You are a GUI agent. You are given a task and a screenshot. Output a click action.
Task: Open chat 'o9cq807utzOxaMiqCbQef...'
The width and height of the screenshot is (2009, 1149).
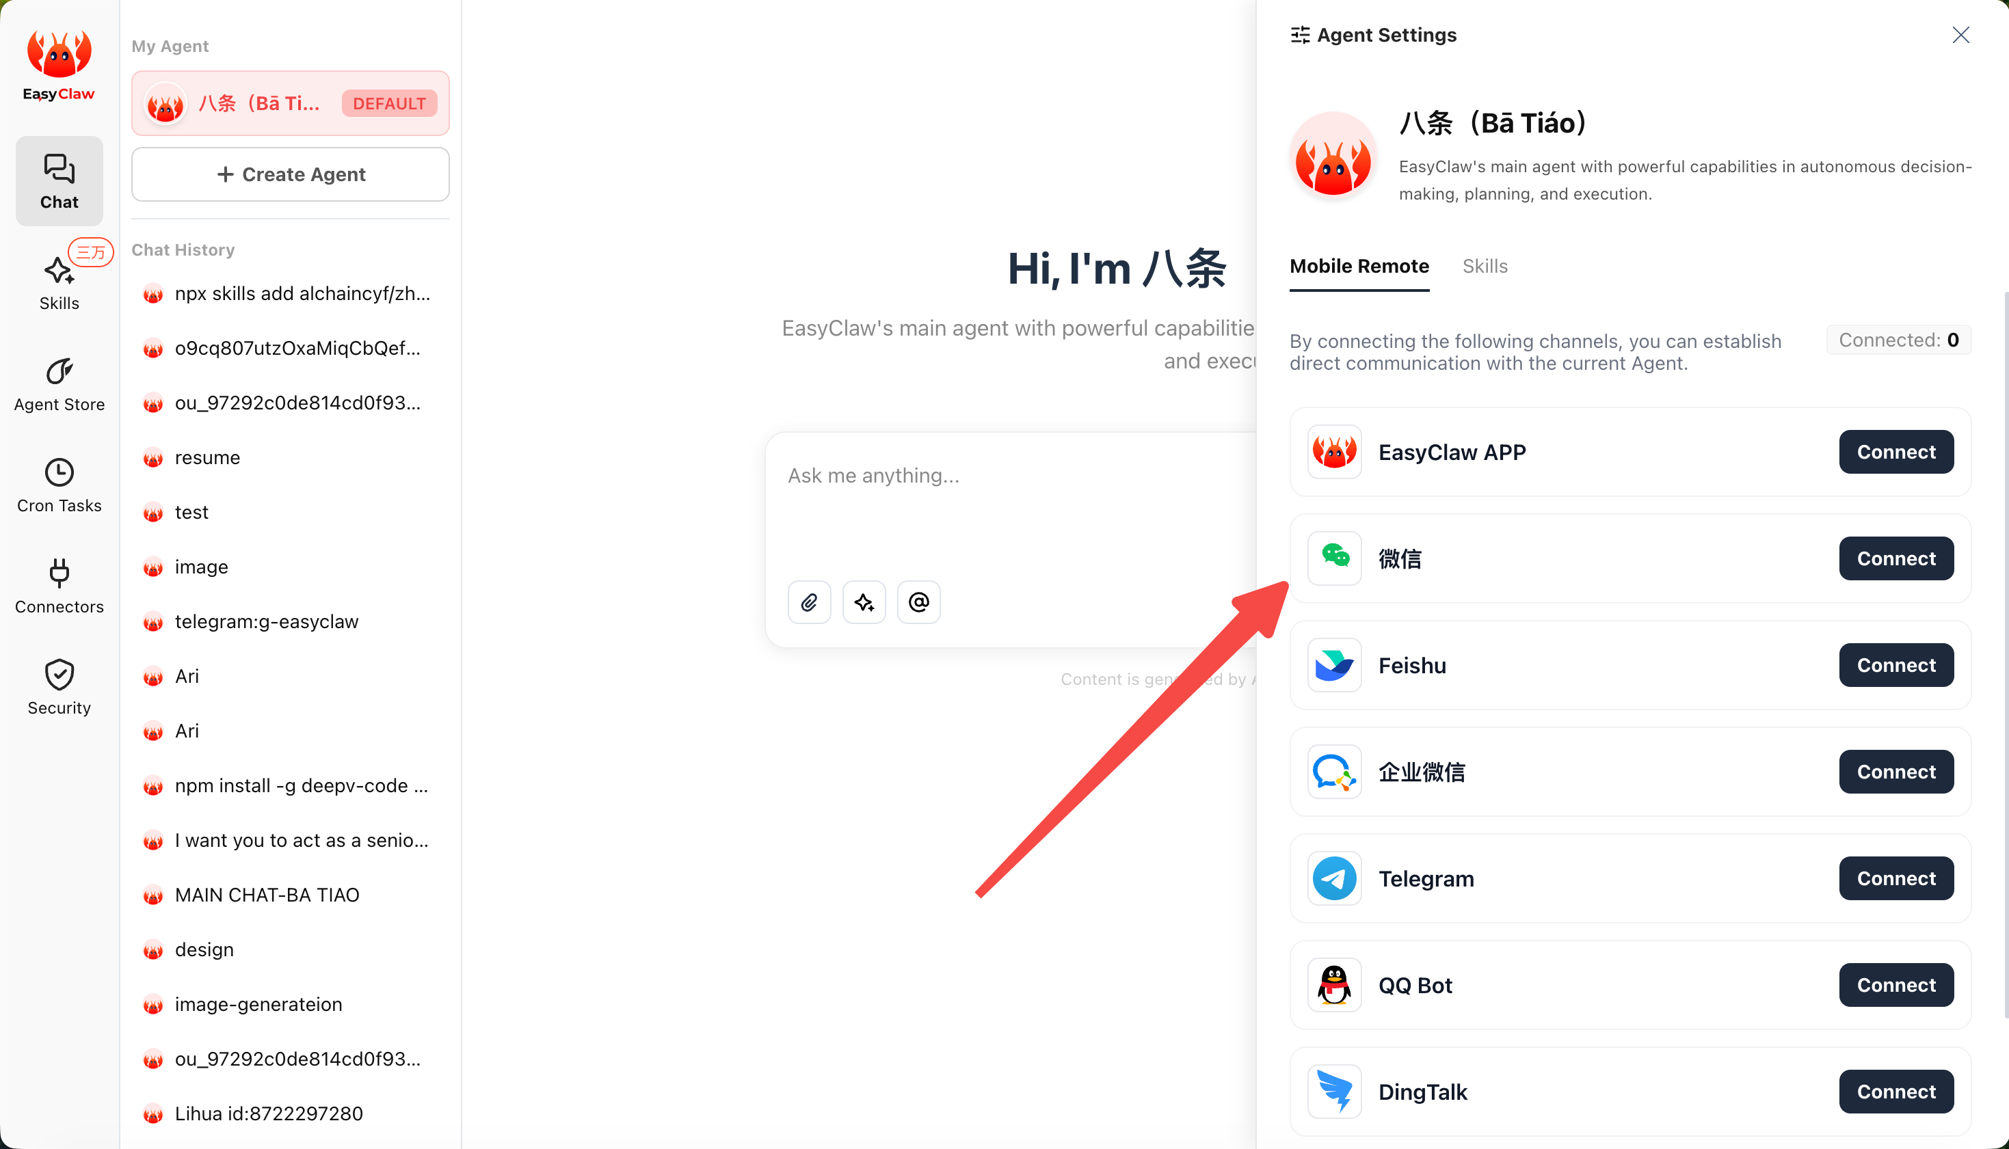pyautogui.click(x=291, y=348)
